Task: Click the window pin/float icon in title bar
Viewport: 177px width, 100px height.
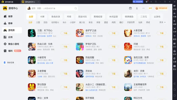Action: coord(156,2)
